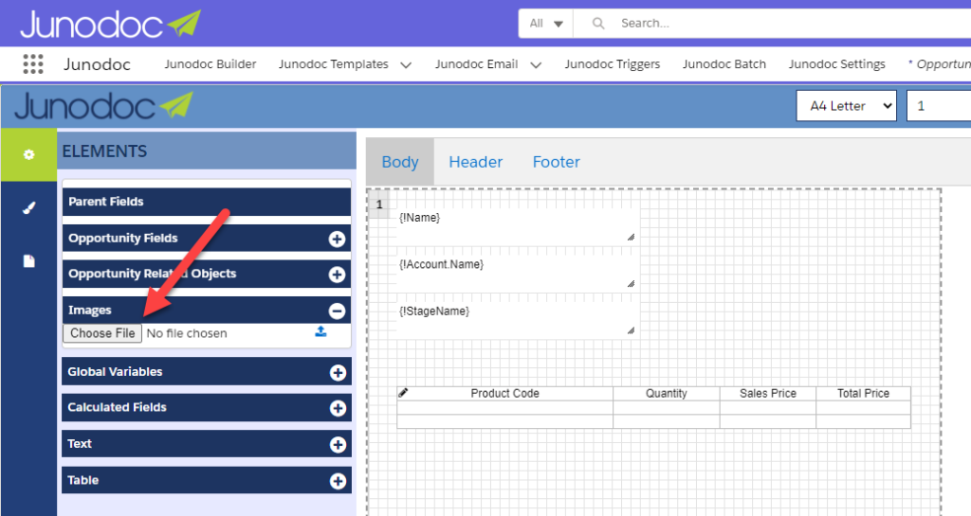Screen dimensions: 971x516
Task: Click the image upload arrow icon
Action: [x=321, y=331]
